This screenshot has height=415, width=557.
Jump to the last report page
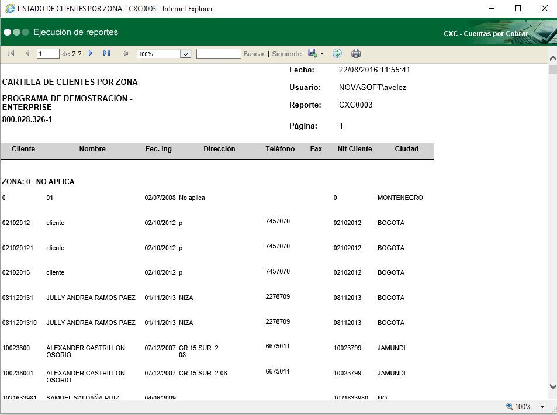[x=106, y=54]
